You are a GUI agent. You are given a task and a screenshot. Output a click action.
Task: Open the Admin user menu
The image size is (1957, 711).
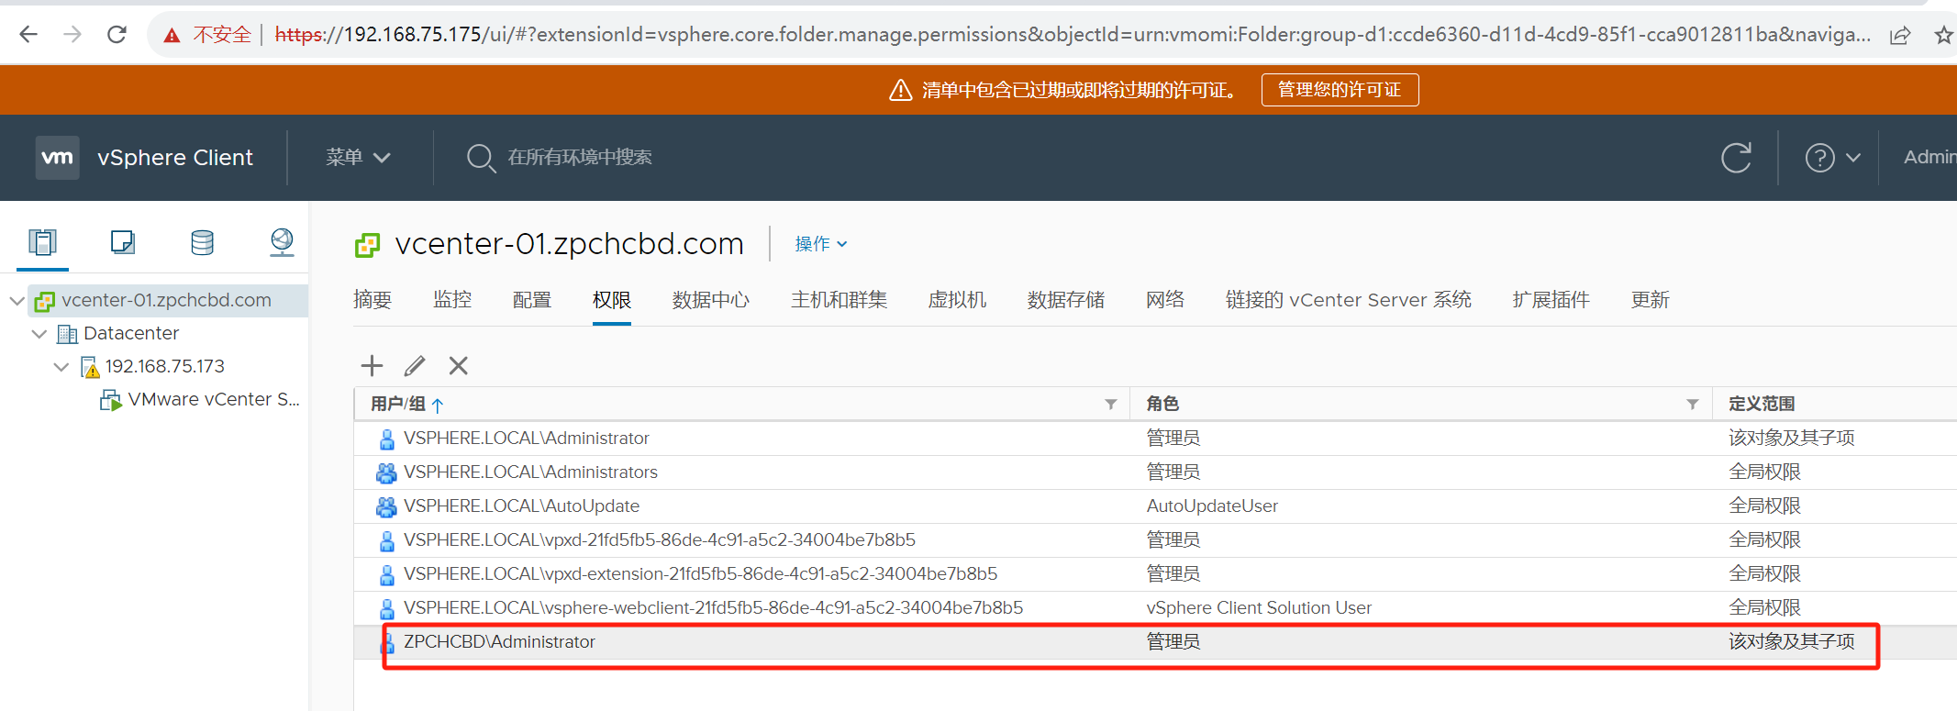coord(1929,157)
